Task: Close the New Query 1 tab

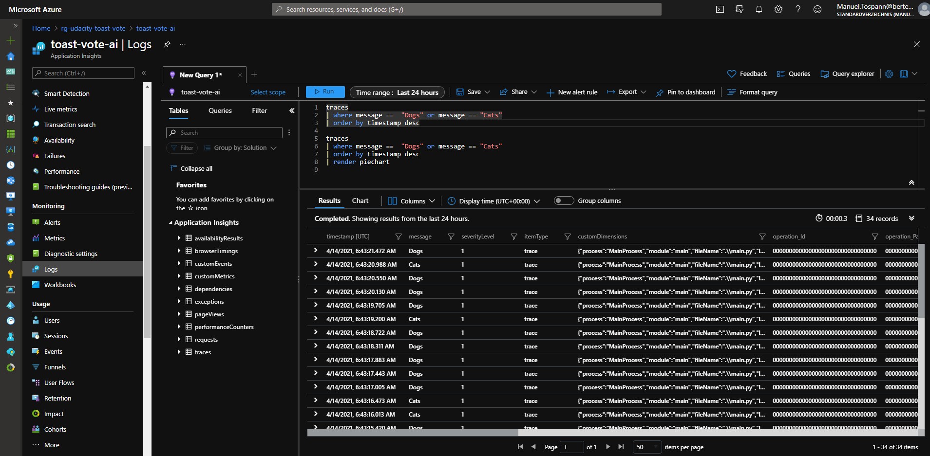Action: pos(240,75)
